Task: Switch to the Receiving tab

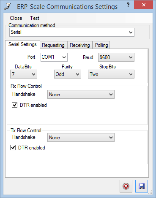Action: coord(80,45)
